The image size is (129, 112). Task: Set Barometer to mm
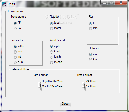pyautogui.click(x=15, y=52)
